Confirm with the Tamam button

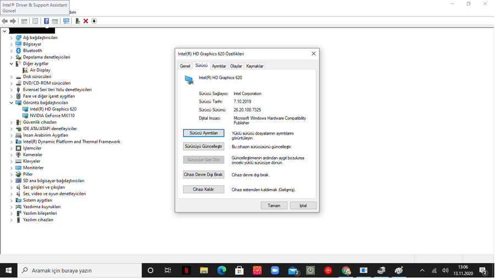point(274,205)
